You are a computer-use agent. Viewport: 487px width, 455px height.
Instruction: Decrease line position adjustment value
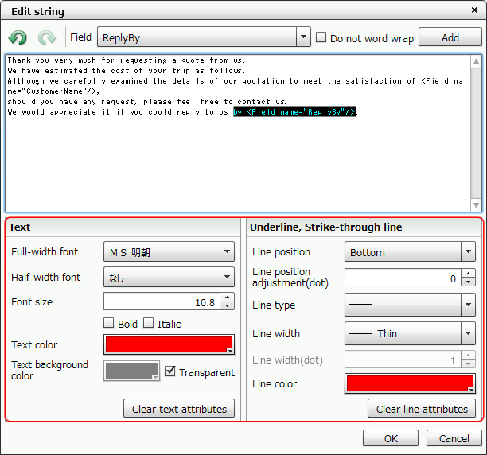coord(469,282)
